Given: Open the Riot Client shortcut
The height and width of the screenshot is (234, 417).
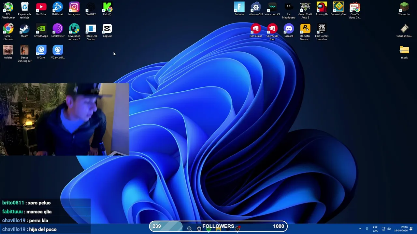Looking at the screenshot, I should pos(256,31).
